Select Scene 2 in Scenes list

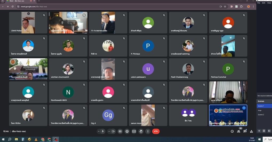pos(261,115)
